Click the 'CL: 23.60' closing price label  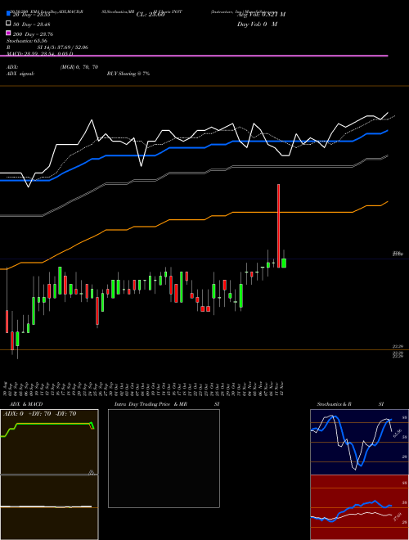[151, 15]
